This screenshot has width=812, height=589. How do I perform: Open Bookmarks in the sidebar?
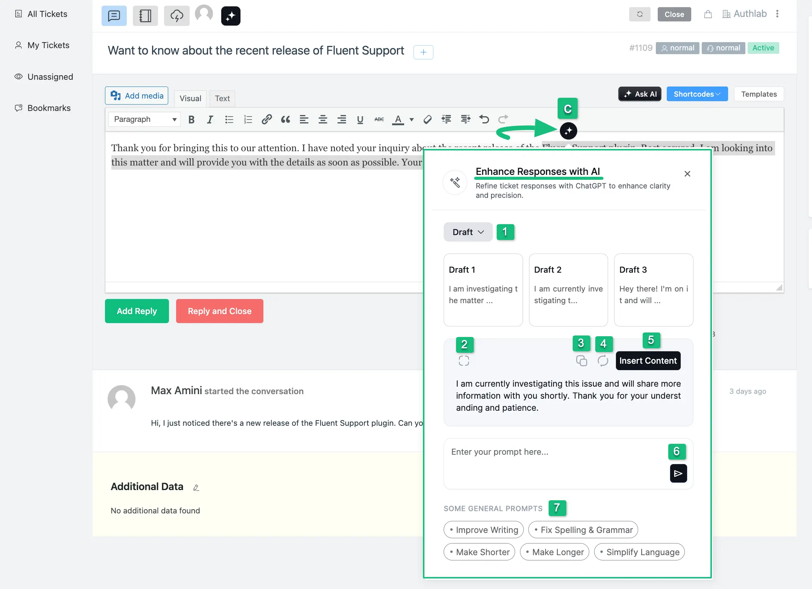(x=43, y=108)
